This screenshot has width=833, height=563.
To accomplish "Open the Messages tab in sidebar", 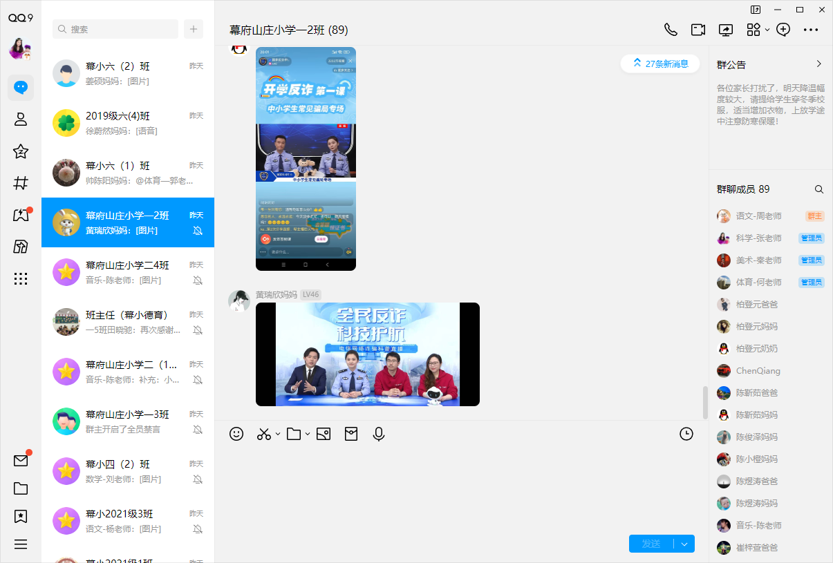I will pyautogui.click(x=21, y=87).
